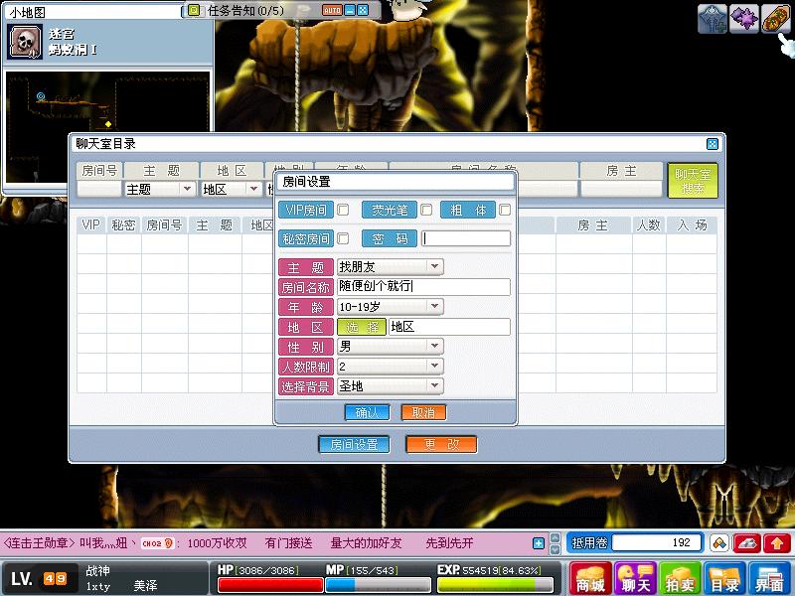Click the 确认 confirm button

coord(367,412)
